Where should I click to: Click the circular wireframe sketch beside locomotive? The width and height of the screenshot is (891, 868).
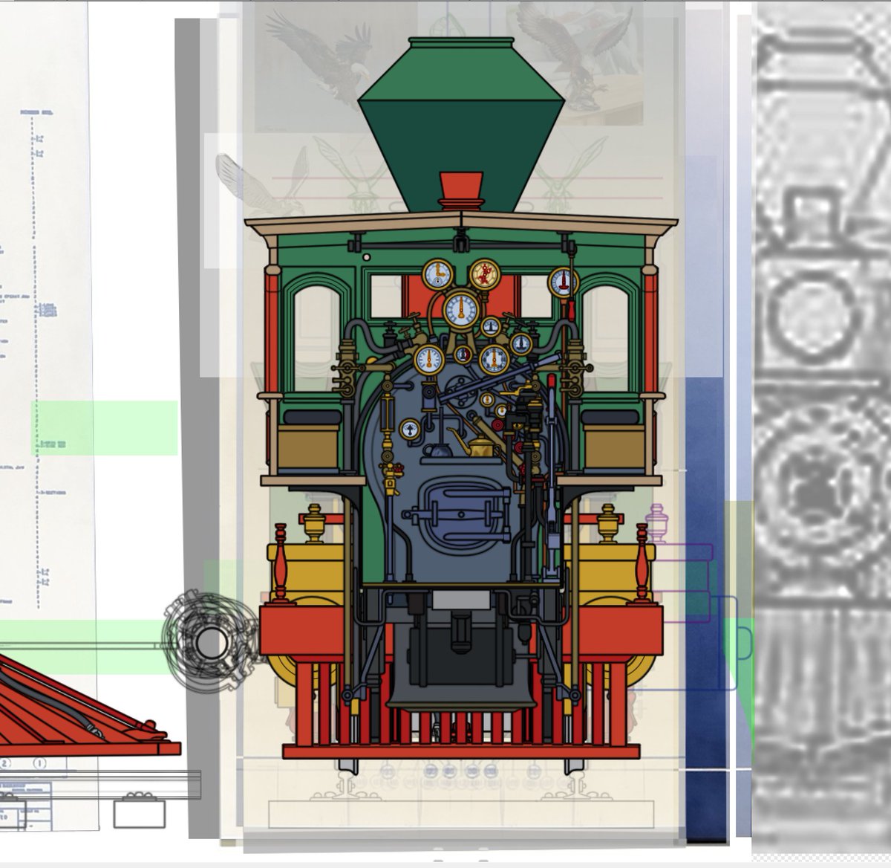211,642
